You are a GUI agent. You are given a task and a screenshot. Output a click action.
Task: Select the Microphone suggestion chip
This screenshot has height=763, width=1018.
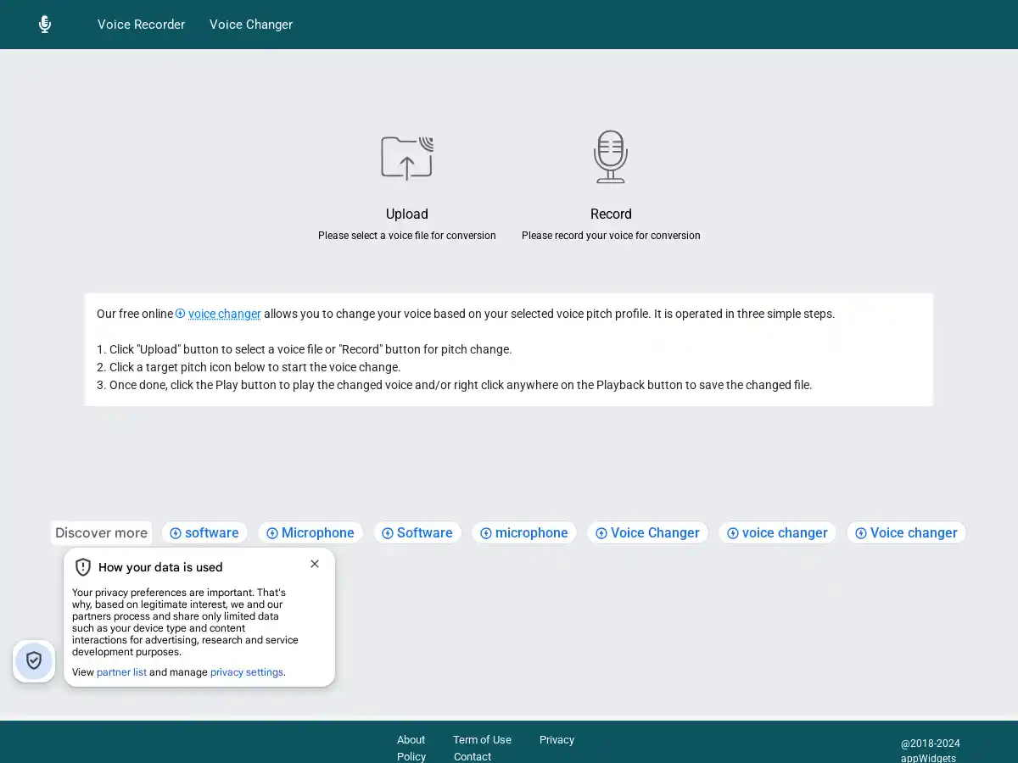[318, 532]
